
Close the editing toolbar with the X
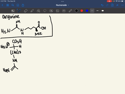pos(117,5)
